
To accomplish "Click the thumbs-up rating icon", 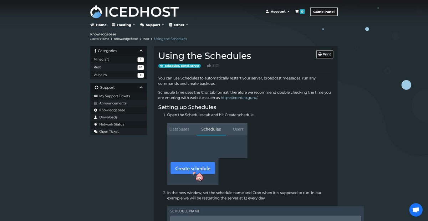I will pyautogui.click(x=209, y=66).
